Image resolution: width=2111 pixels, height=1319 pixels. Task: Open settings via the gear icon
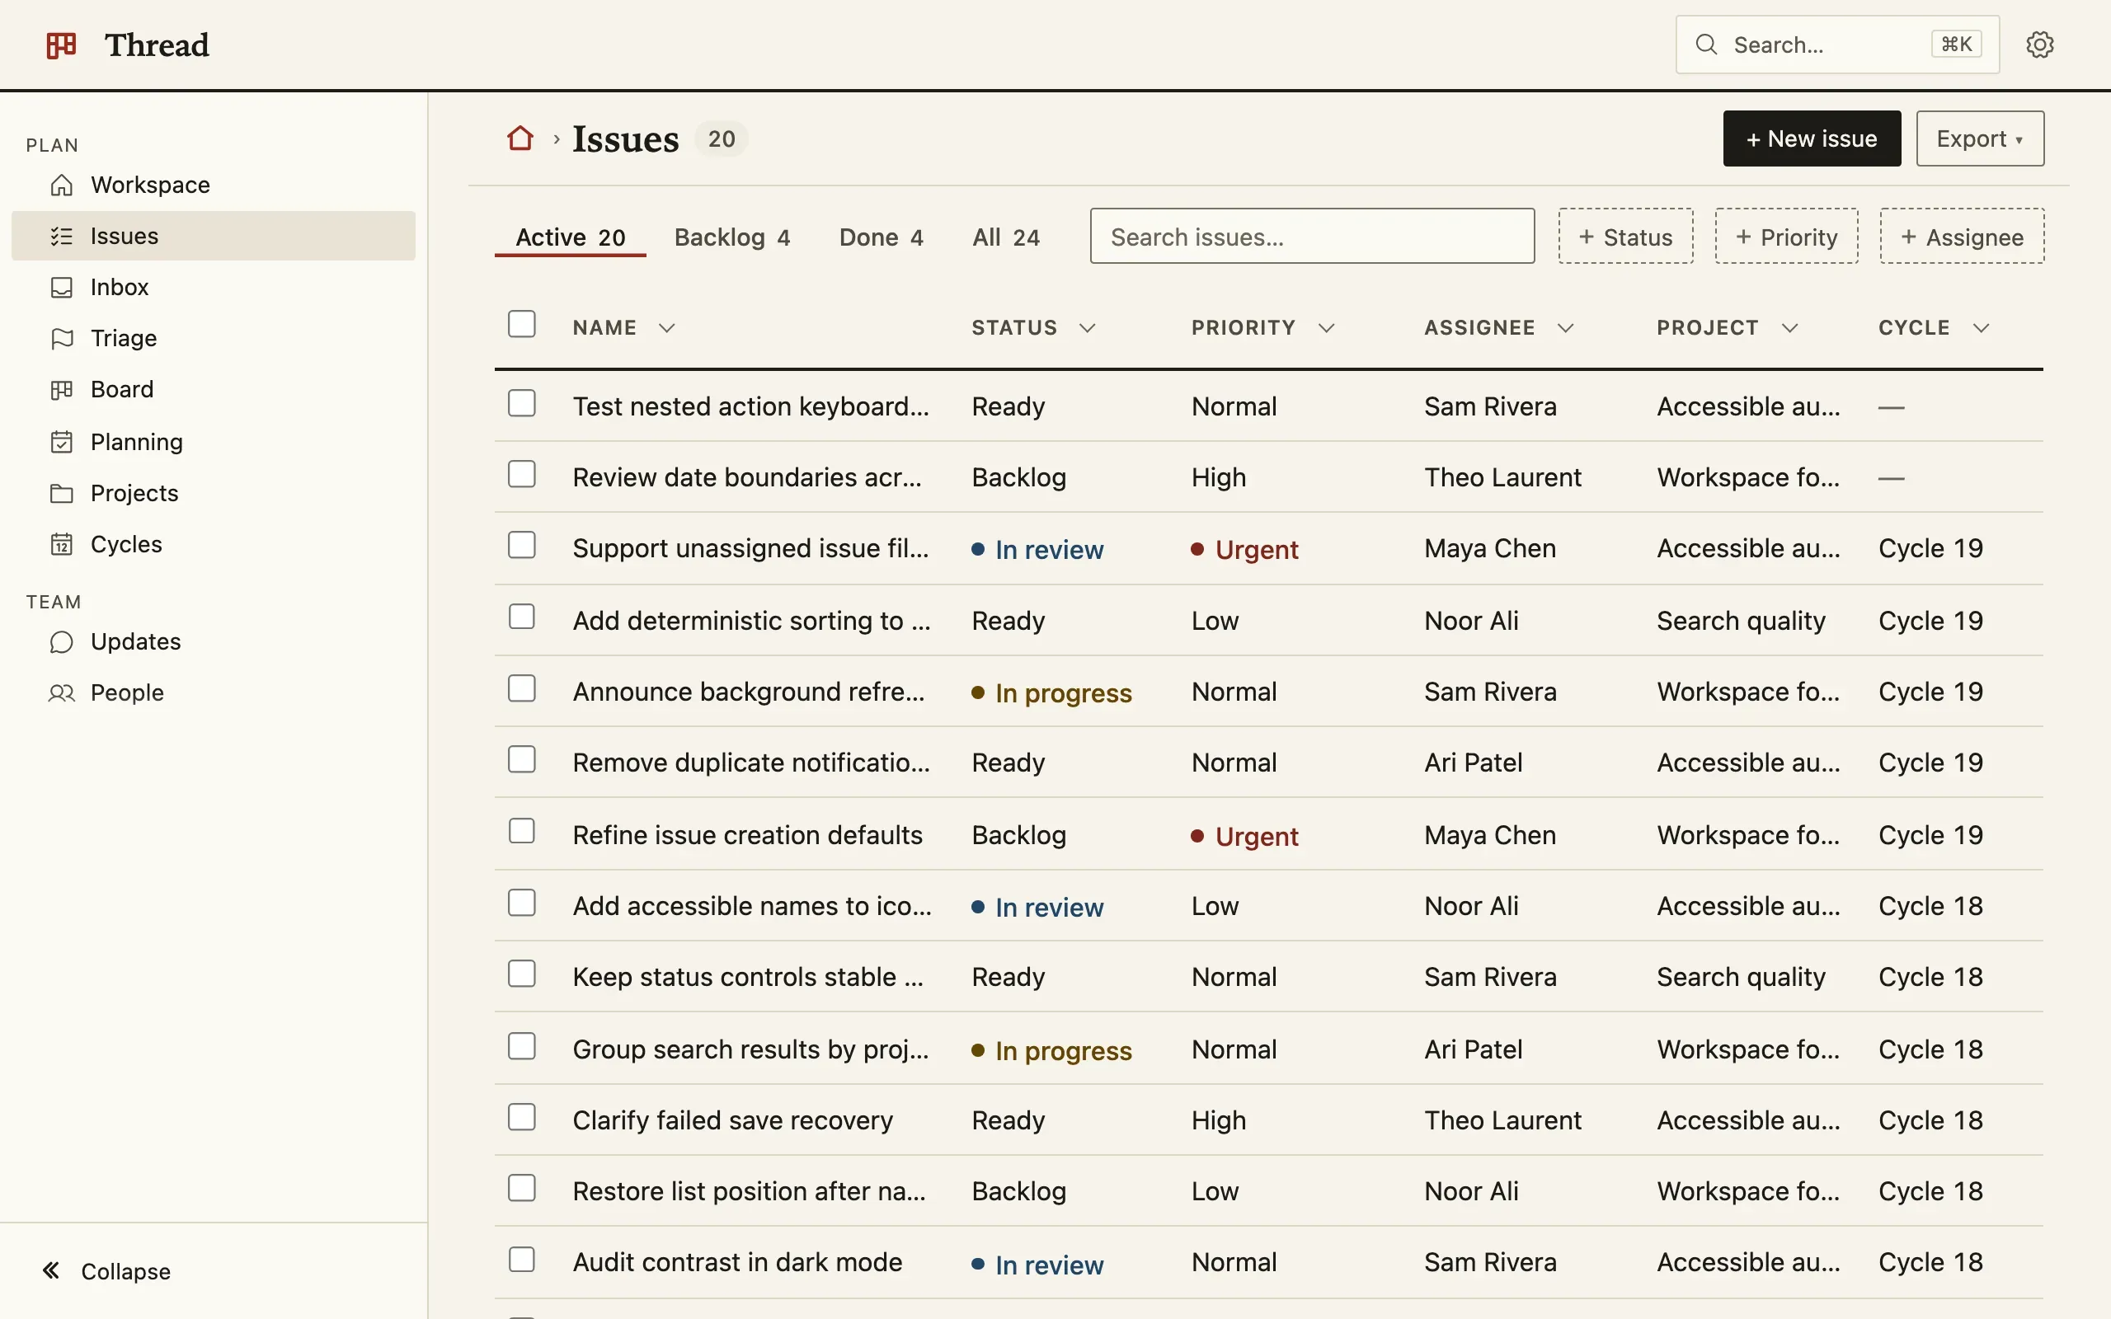(2039, 45)
